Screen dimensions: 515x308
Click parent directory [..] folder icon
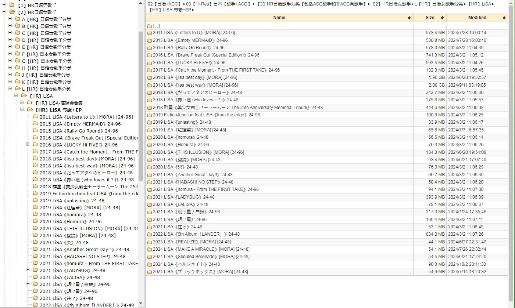pyautogui.click(x=150, y=26)
